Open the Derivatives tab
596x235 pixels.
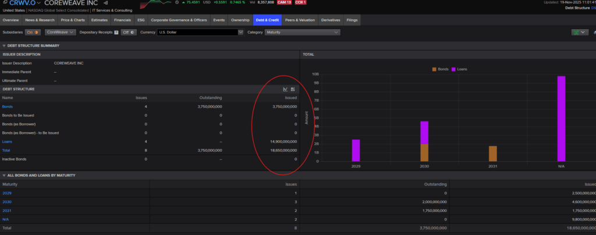pos(331,20)
